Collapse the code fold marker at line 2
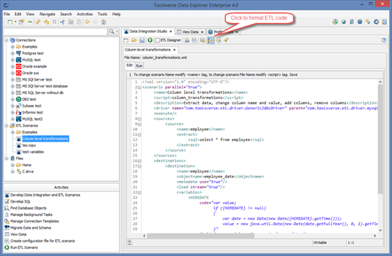The width and height of the screenshot is (392, 256). (139, 88)
